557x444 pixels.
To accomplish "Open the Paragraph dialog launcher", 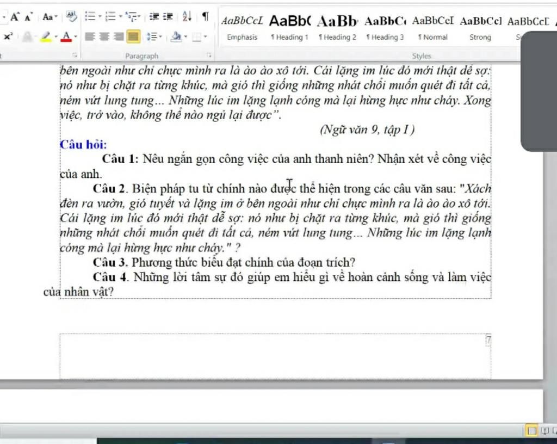I will pos(209,55).
